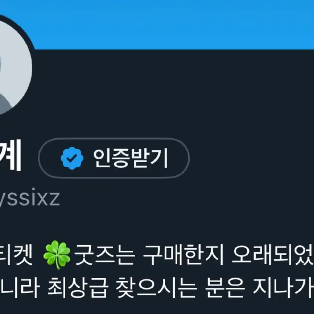Select the display name ending in 계

pyautogui.click(x=10, y=155)
